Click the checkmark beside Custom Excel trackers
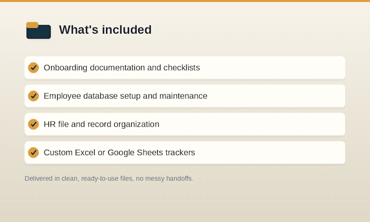The height and width of the screenshot is (222, 370). pyautogui.click(x=34, y=153)
